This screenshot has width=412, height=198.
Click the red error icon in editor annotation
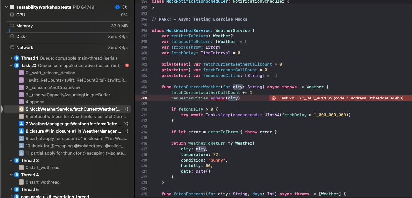(274, 98)
